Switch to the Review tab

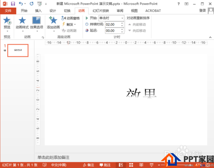click(120, 11)
